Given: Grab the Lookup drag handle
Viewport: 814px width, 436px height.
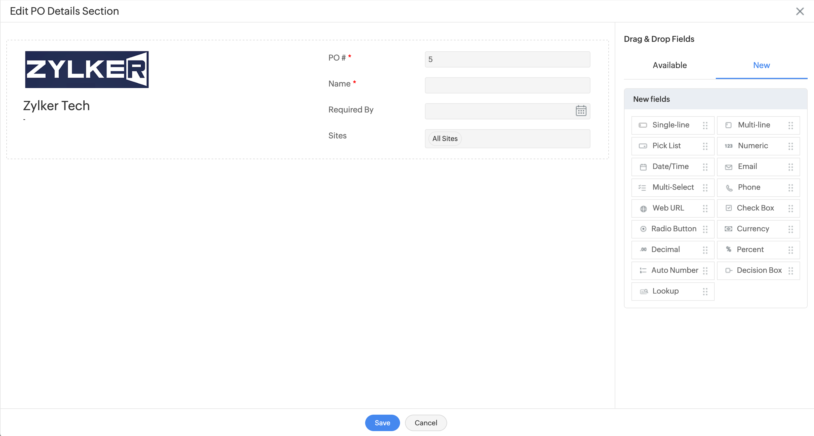Looking at the screenshot, I should pyautogui.click(x=705, y=292).
